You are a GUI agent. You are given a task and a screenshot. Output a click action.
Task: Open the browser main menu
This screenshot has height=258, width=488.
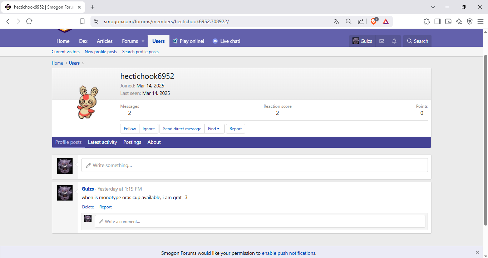[x=480, y=21]
